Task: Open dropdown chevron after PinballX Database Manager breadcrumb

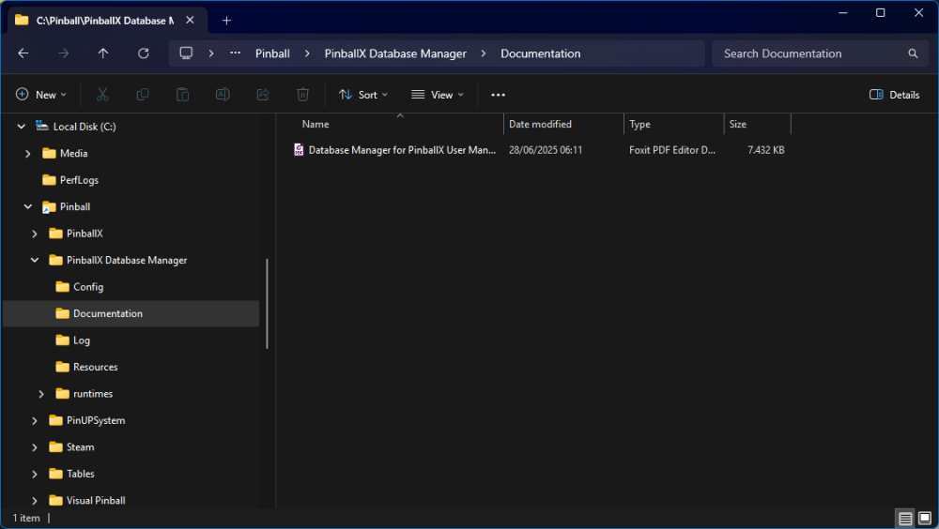Action: (x=484, y=53)
